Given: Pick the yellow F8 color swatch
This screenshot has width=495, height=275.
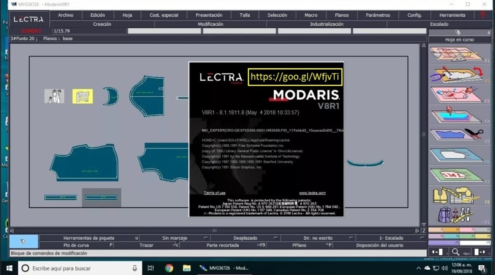Looking at the screenshot, I should pyautogui.click(x=483, y=236).
